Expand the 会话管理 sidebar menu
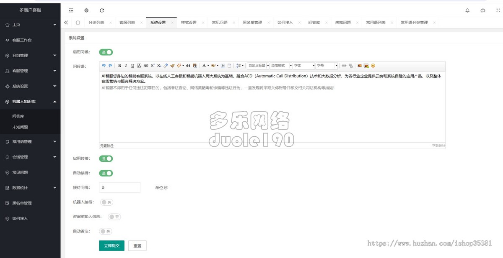Viewport: 503px width, 258px height. pos(30,157)
